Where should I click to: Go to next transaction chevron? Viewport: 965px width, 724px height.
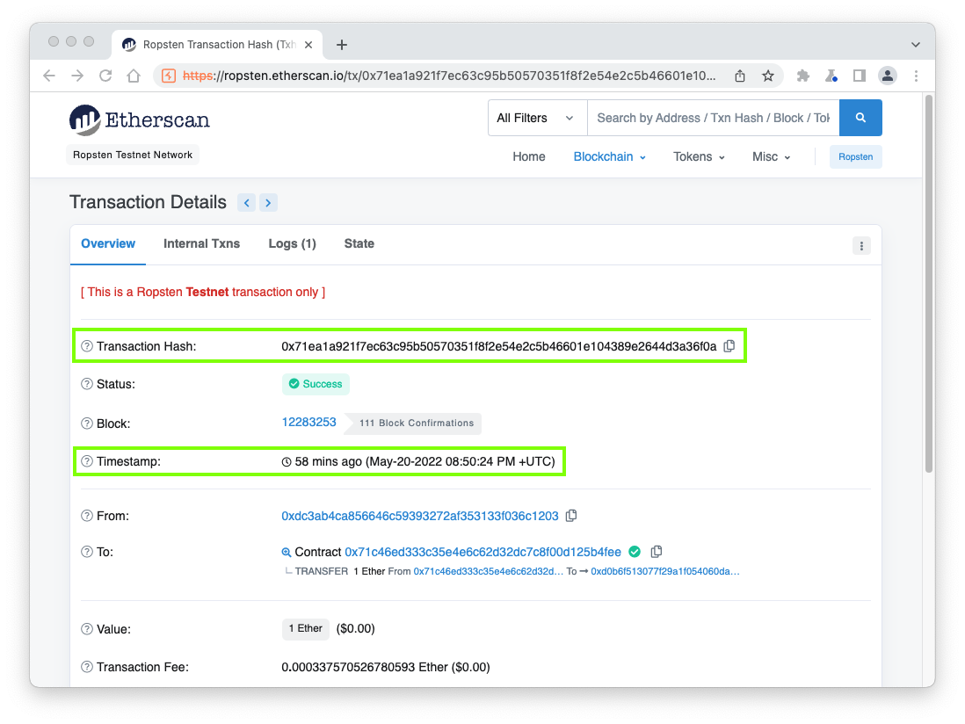(268, 202)
